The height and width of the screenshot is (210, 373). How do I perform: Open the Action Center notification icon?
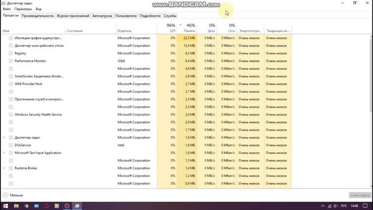(365, 206)
